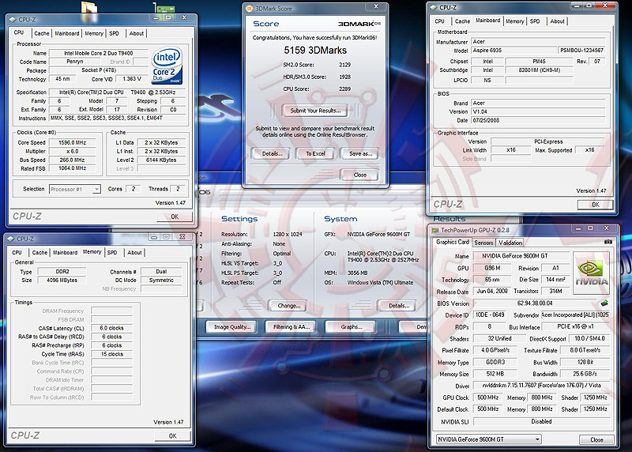Click the Graphs button in 3DMark06
The height and width of the screenshot is (452, 632).
351,327
